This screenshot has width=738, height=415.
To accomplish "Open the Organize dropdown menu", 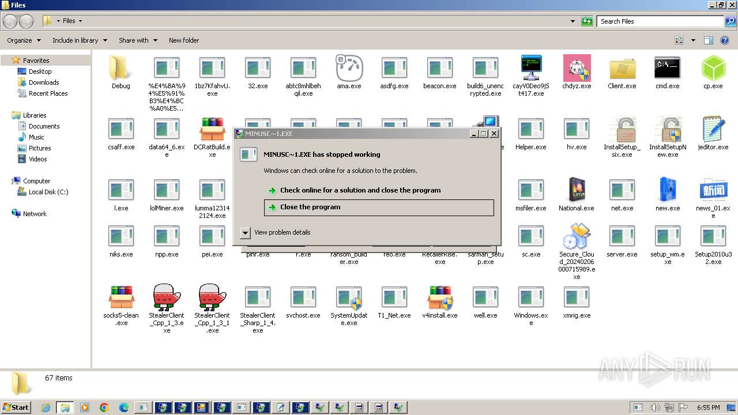I will point(24,40).
